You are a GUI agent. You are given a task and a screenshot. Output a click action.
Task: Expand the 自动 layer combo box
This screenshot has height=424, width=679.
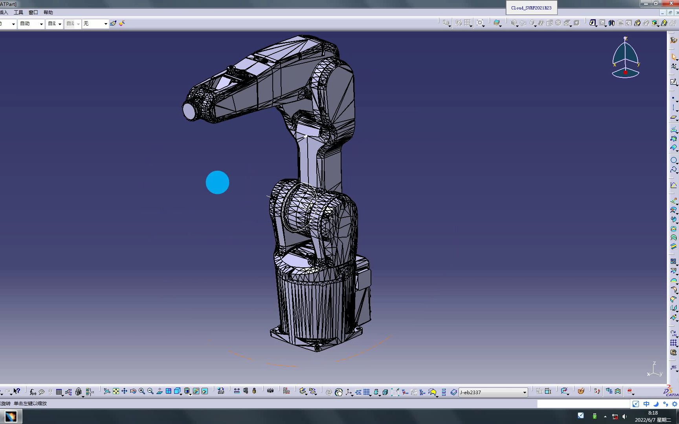point(31,24)
